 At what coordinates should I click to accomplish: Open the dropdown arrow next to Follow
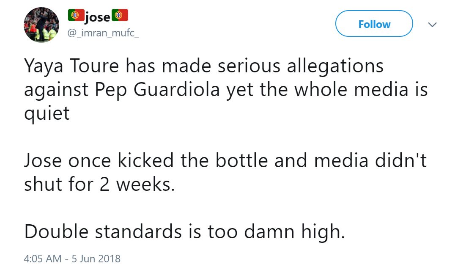pyautogui.click(x=433, y=25)
